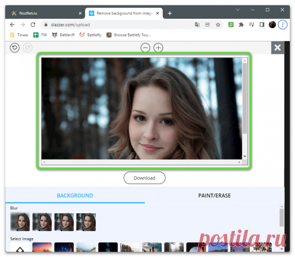Open the NozNet.ru browser tab
Image resolution: width=295 pixels, height=257 pixels.
coord(45,13)
